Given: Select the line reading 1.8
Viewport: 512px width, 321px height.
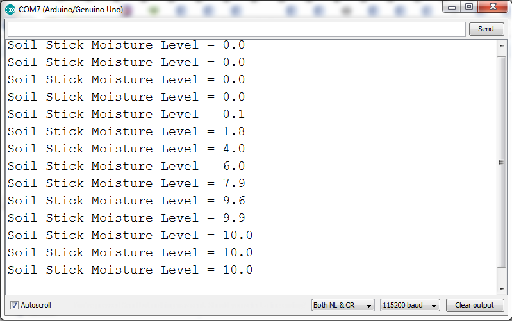Looking at the screenshot, I should (126, 131).
